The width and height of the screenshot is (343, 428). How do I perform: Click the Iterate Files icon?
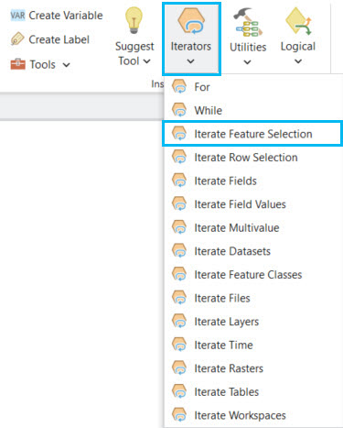pos(179,298)
